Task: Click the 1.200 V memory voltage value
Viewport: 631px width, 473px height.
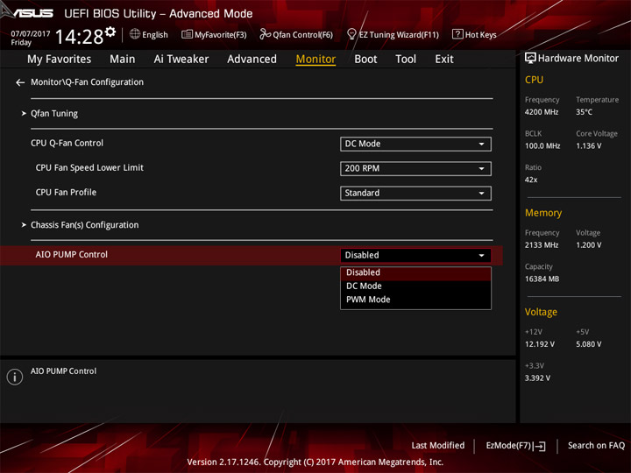Action: tap(588, 245)
